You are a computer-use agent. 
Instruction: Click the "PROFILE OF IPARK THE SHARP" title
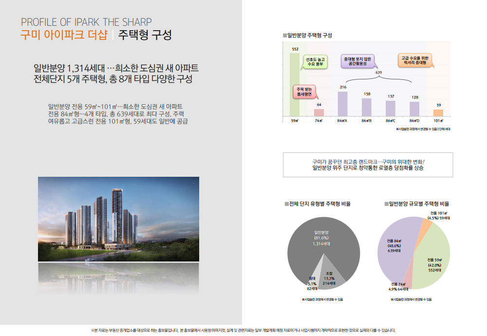coord(86,22)
